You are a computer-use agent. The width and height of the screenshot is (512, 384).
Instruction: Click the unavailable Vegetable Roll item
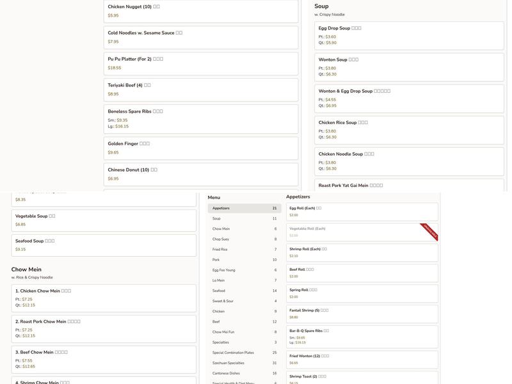point(362,232)
